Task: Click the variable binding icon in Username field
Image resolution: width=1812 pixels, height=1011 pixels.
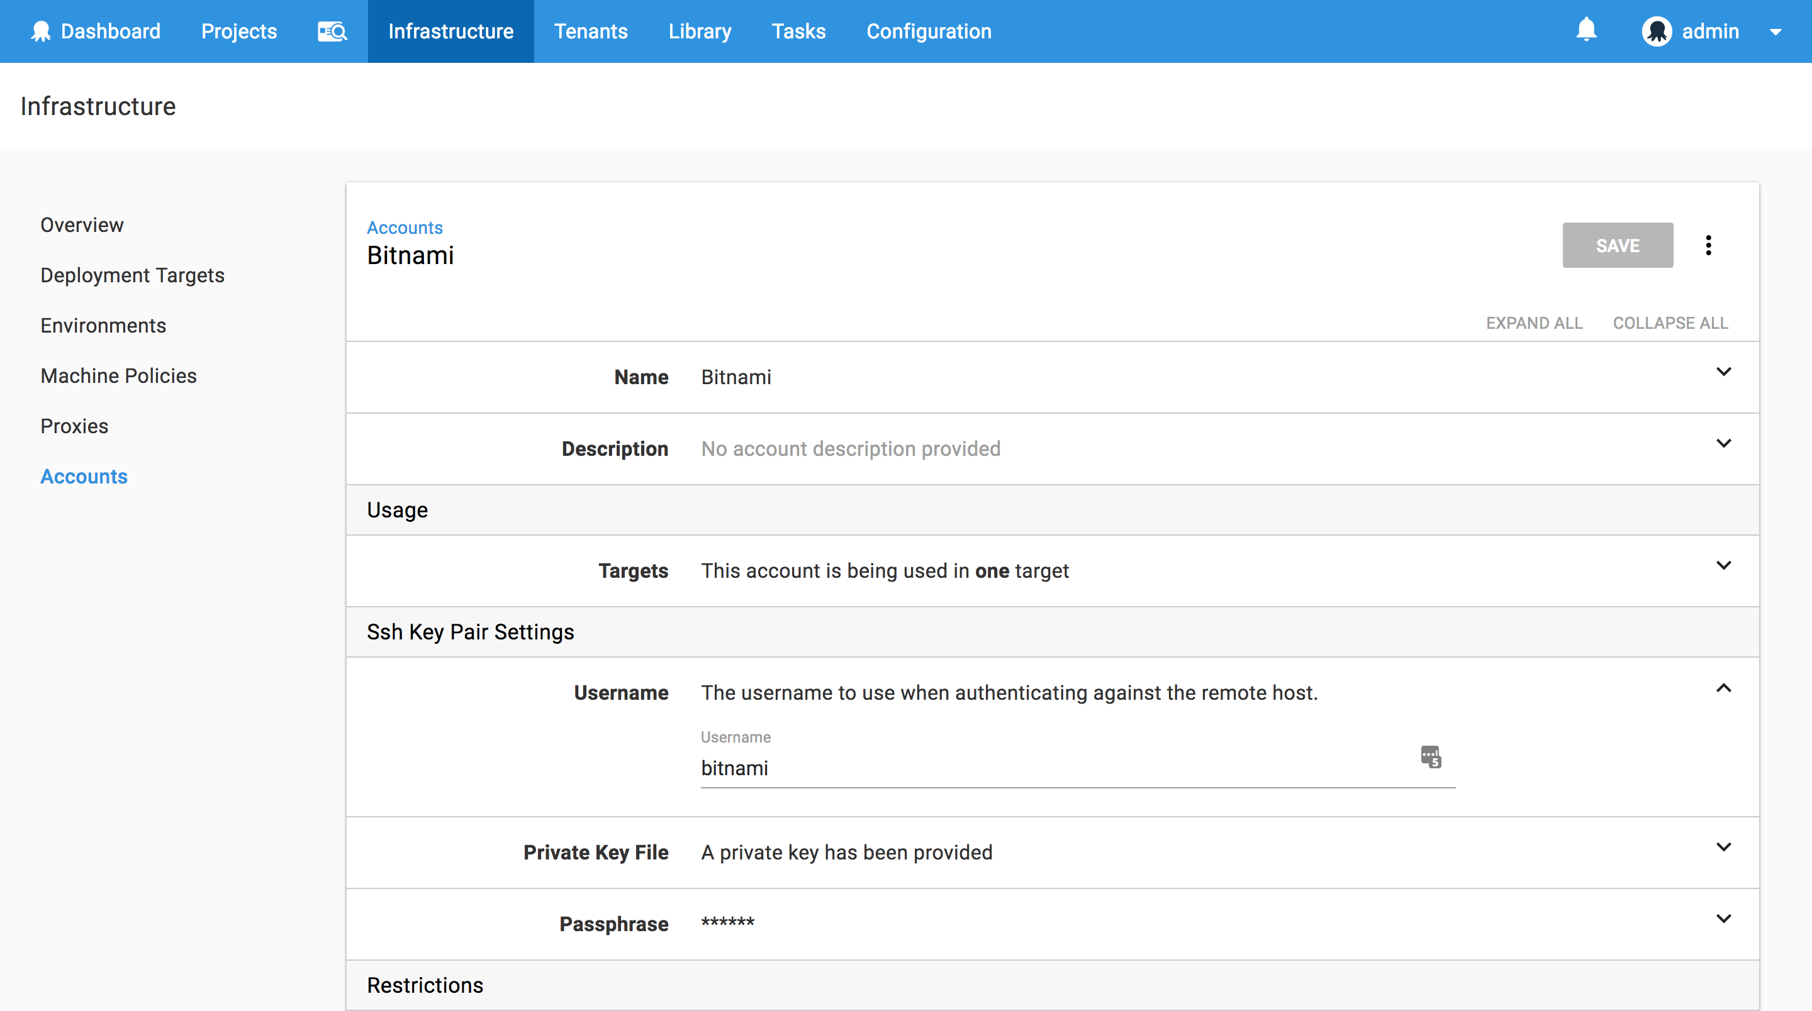Action: tap(1430, 757)
